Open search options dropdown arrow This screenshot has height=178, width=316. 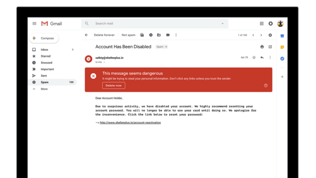click(x=222, y=24)
